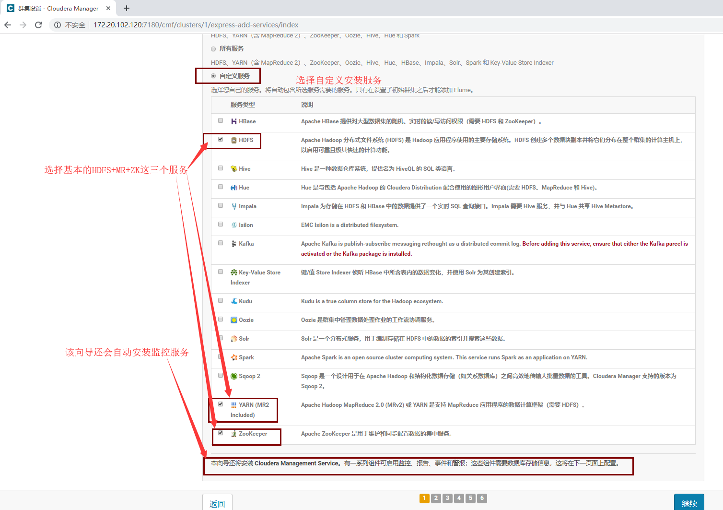Click the 服务类型 column header
Viewport: 723px width, 510px height.
[243, 105]
